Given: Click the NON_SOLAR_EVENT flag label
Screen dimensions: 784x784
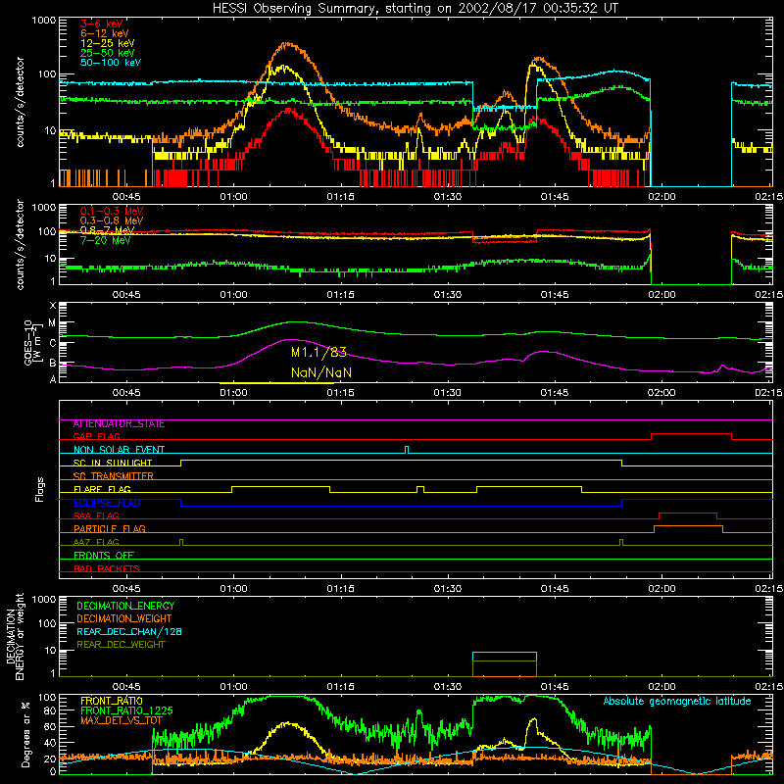Looking at the screenshot, I should (119, 450).
